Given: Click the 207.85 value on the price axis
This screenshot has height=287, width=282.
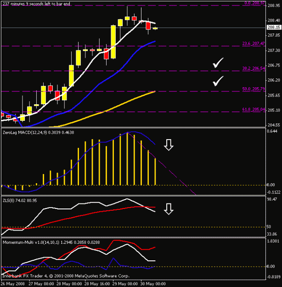Looking at the screenshot, I should [274, 35].
